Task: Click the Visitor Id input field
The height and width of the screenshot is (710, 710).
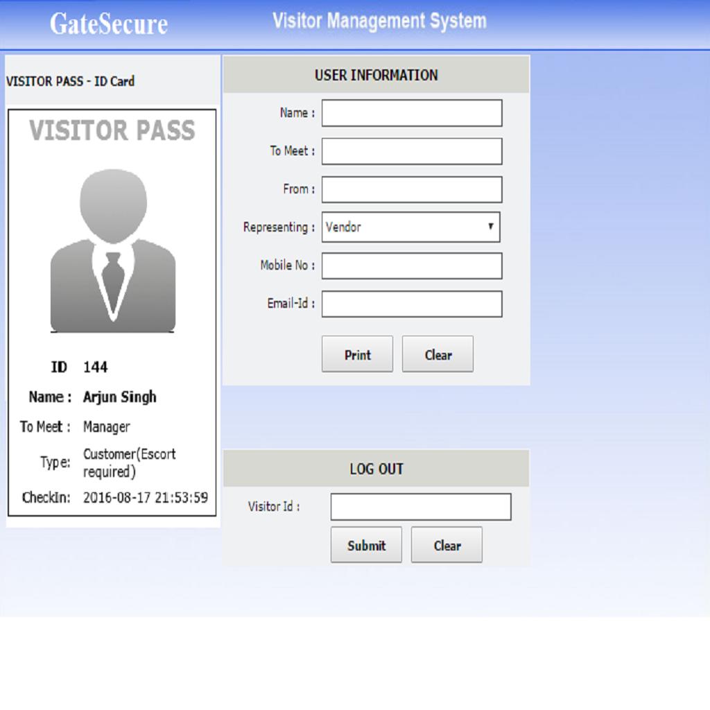Action: [x=420, y=507]
